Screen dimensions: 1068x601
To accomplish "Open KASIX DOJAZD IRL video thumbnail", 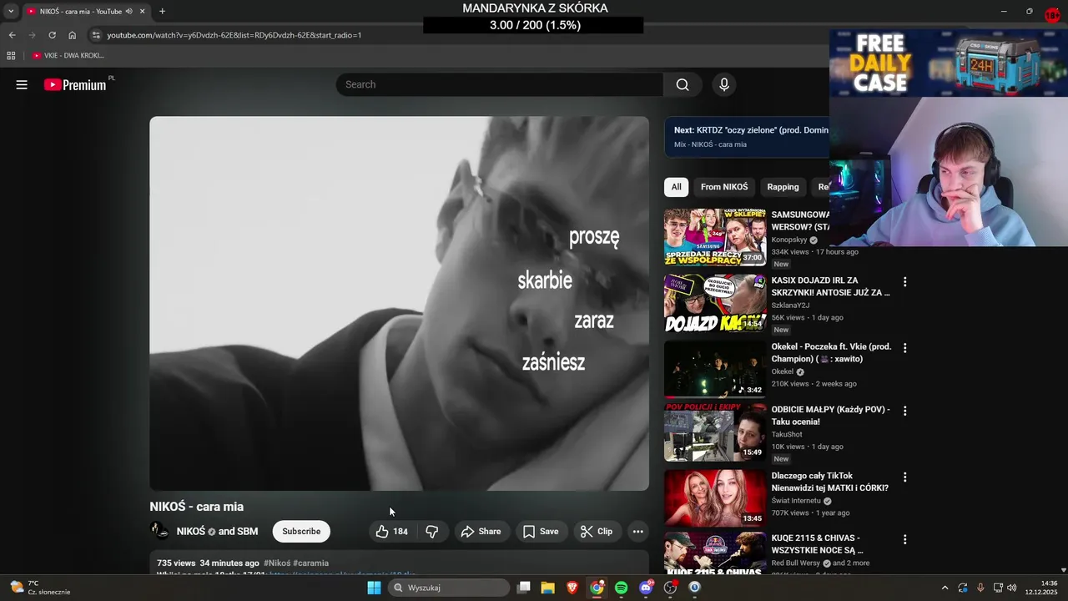I will (715, 304).
